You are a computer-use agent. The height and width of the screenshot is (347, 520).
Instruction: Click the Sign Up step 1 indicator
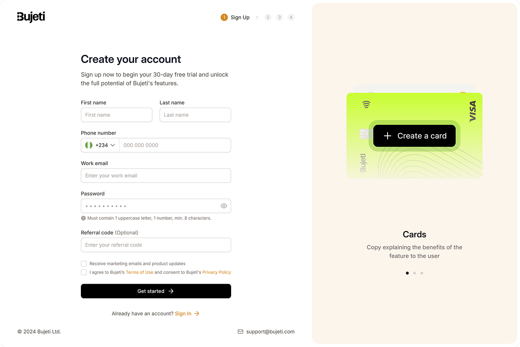pyautogui.click(x=224, y=17)
